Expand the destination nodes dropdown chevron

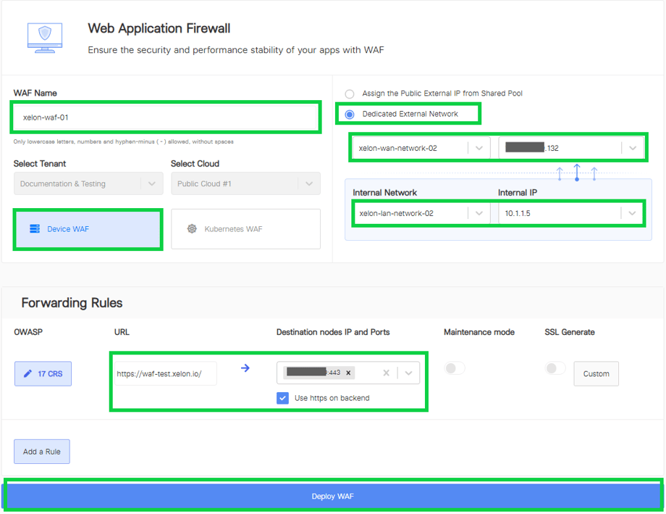(408, 373)
